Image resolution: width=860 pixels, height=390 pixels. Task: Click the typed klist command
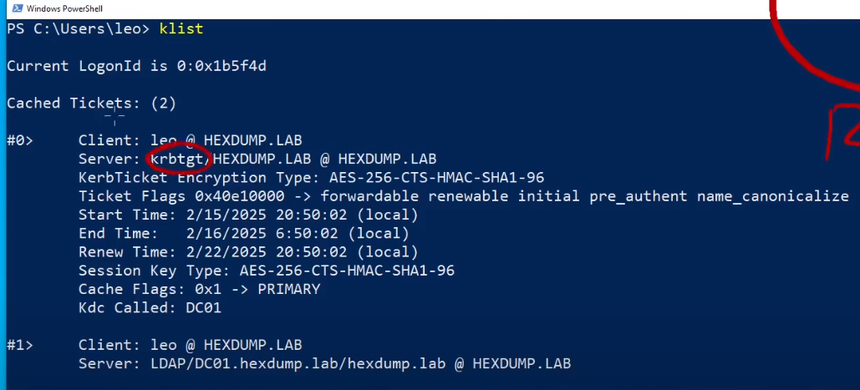pos(181,29)
